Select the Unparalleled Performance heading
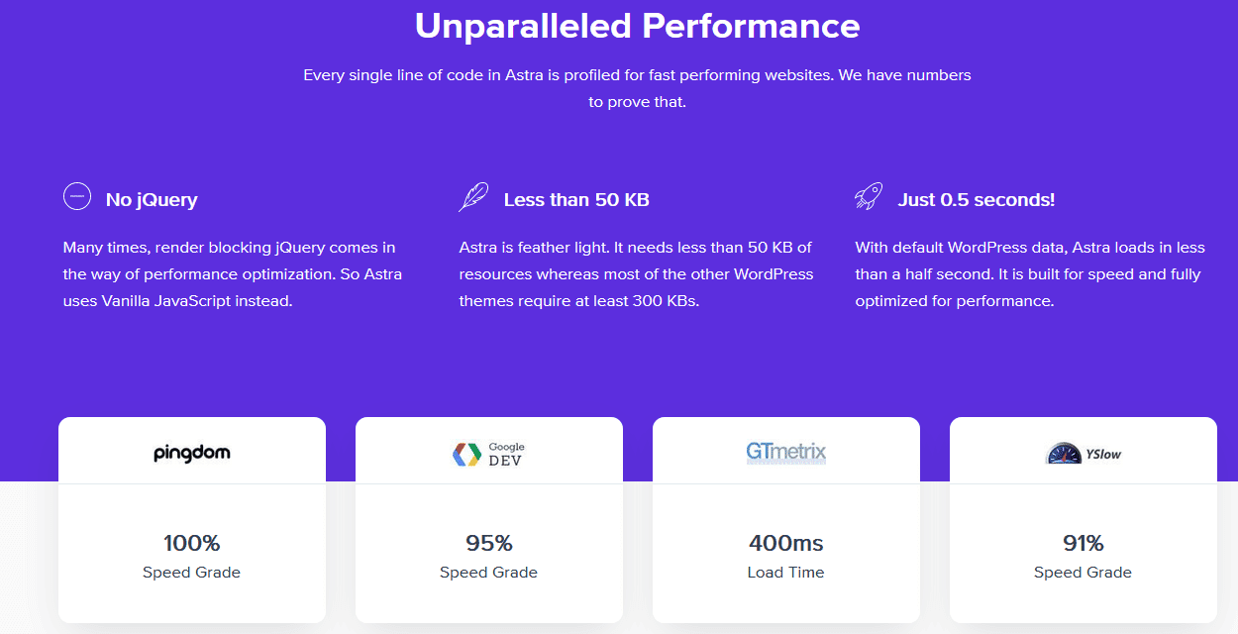Screen dimensions: 1238x634 (x=637, y=26)
